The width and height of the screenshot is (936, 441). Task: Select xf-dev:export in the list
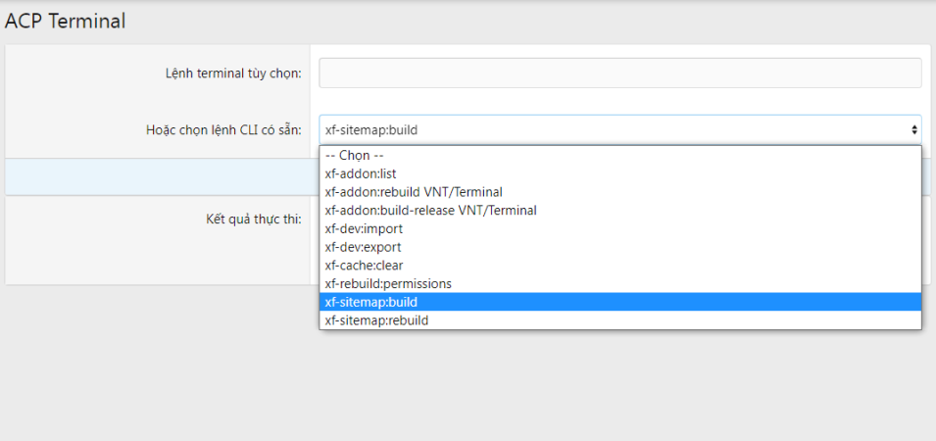(363, 247)
